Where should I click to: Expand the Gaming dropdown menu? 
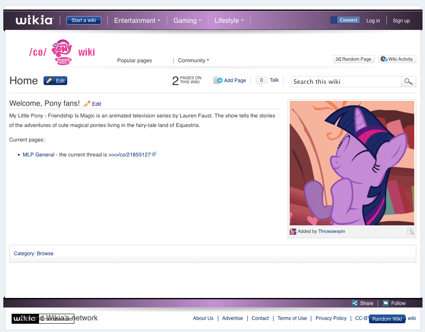coord(187,20)
